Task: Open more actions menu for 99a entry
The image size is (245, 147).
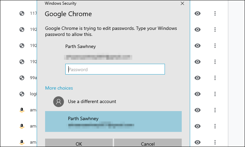Action: coord(215,78)
